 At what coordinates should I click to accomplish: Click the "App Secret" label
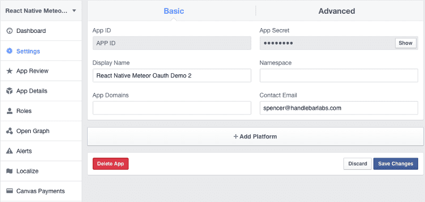point(274,30)
